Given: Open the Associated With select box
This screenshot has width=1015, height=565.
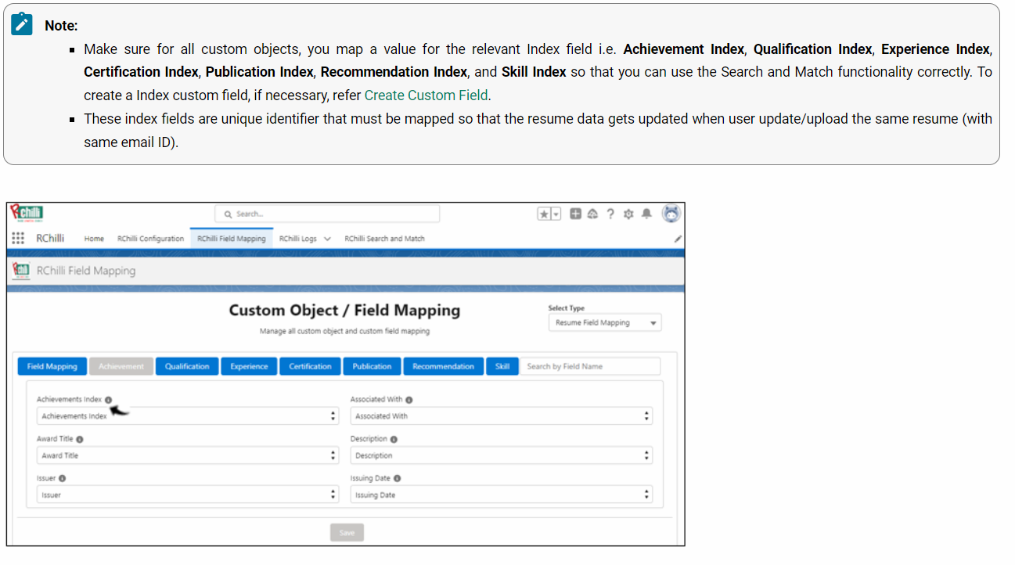Looking at the screenshot, I should click(x=501, y=416).
